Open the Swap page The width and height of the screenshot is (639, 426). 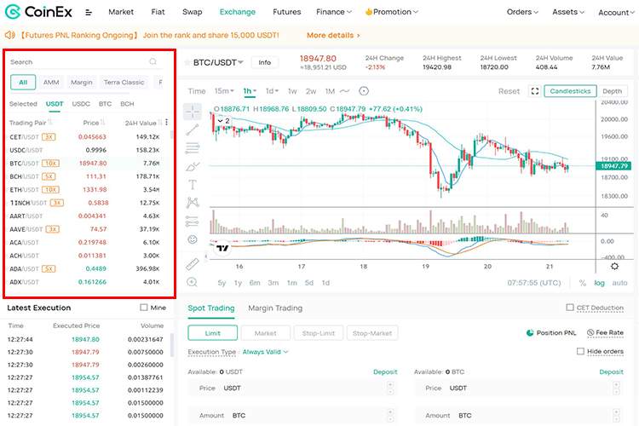point(192,12)
